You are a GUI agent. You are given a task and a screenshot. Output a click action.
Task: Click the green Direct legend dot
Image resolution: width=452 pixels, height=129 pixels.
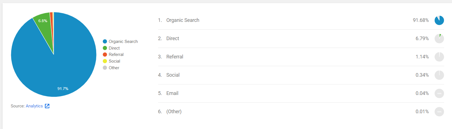(105, 48)
